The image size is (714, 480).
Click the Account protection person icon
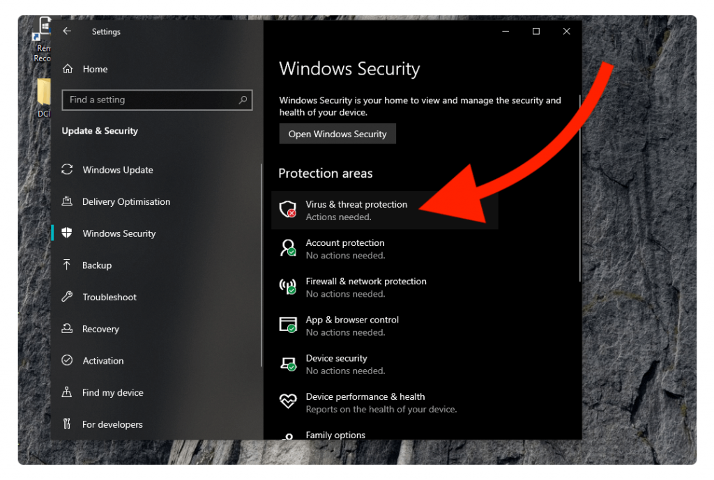point(287,248)
